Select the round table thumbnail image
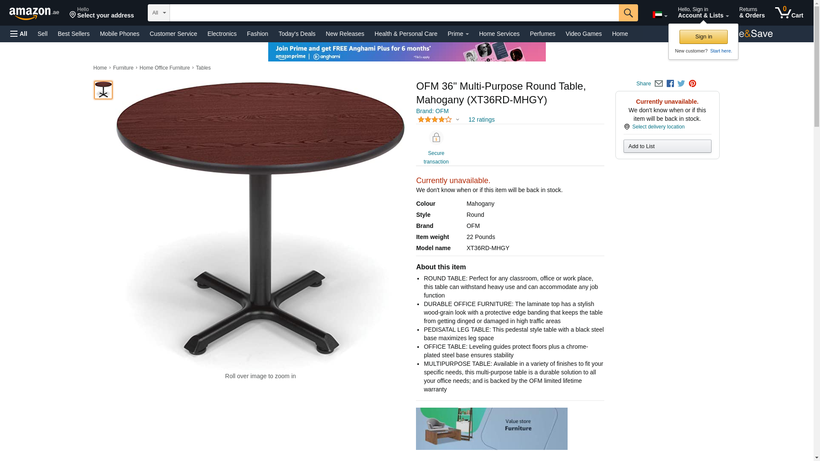Image resolution: width=820 pixels, height=461 pixels. click(x=103, y=90)
